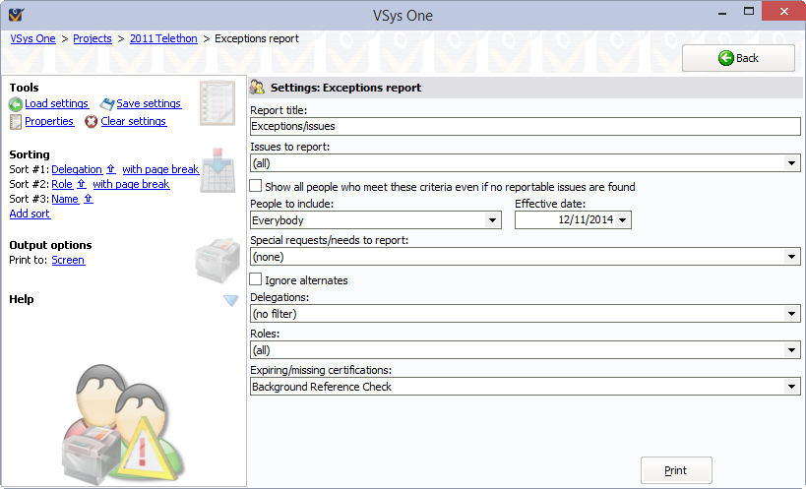
Task: Open the People to include dropdown
Action: click(x=492, y=220)
